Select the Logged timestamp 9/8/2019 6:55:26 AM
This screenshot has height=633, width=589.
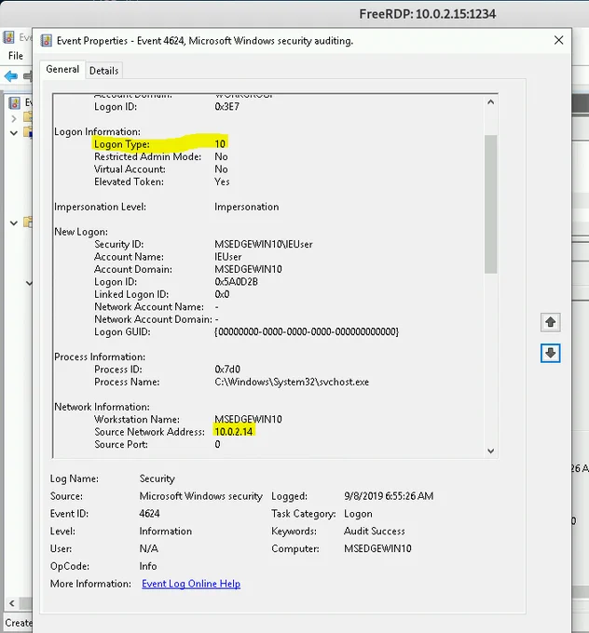(x=389, y=496)
